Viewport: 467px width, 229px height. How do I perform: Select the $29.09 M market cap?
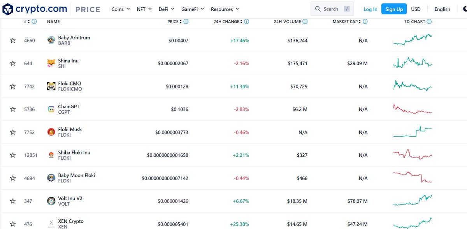357,63
